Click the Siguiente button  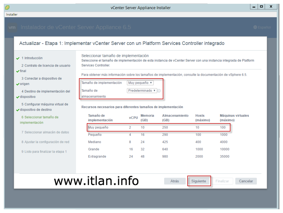click(199, 181)
